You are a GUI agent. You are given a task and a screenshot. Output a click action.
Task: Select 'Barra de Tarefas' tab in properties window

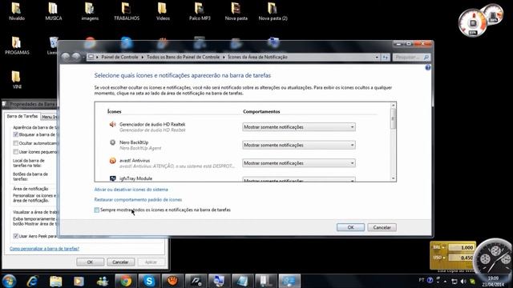click(x=22, y=116)
